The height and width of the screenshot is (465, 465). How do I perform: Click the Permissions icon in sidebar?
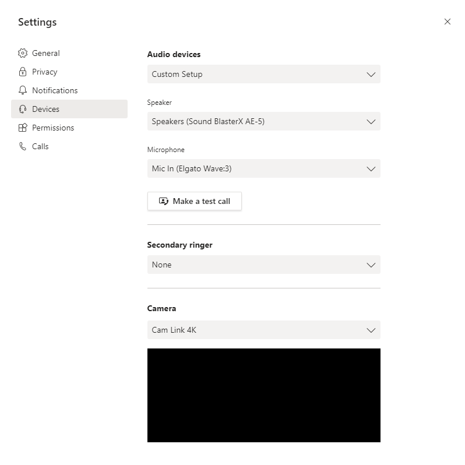click(x=23, y=128)
